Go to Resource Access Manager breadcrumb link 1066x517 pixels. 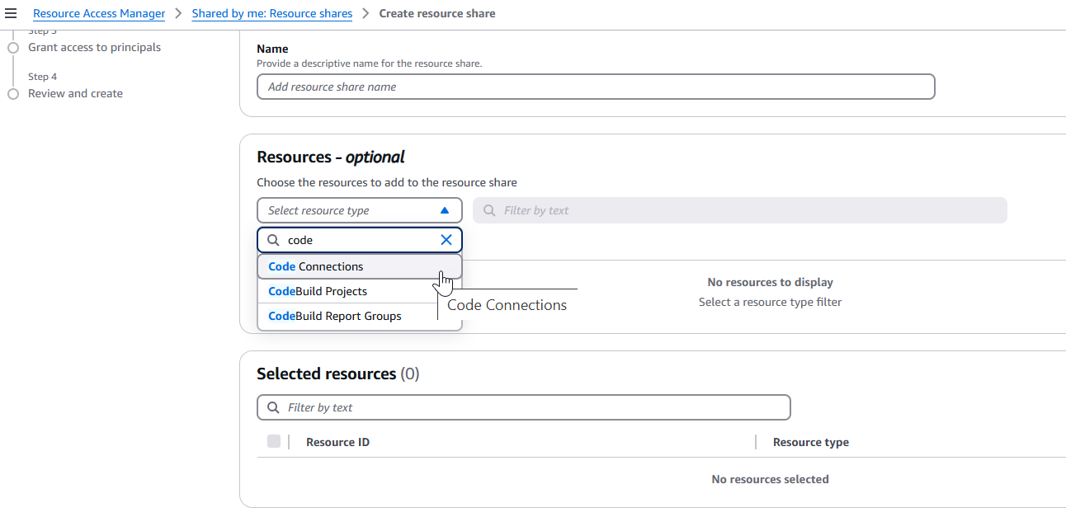pyautogui.click(x=99, y=13)
